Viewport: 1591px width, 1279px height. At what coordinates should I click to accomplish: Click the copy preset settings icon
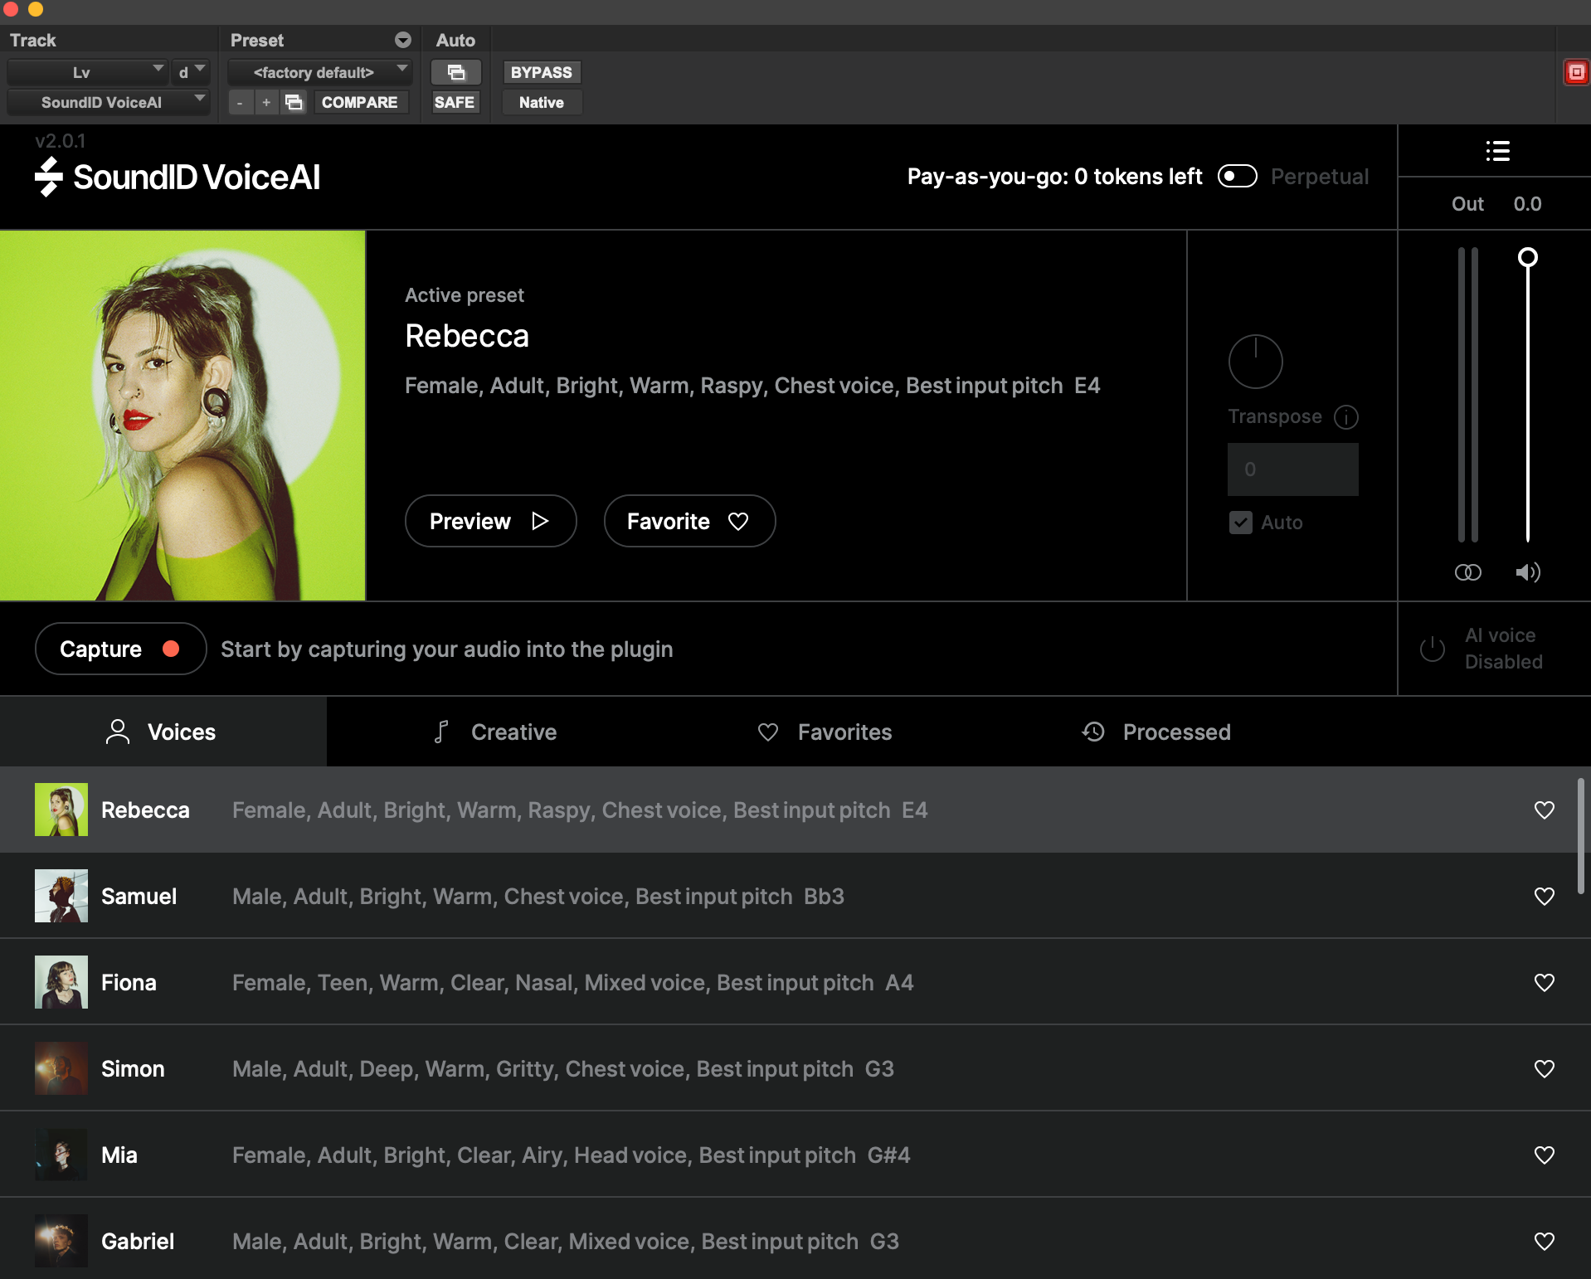[x=294, y=102]
